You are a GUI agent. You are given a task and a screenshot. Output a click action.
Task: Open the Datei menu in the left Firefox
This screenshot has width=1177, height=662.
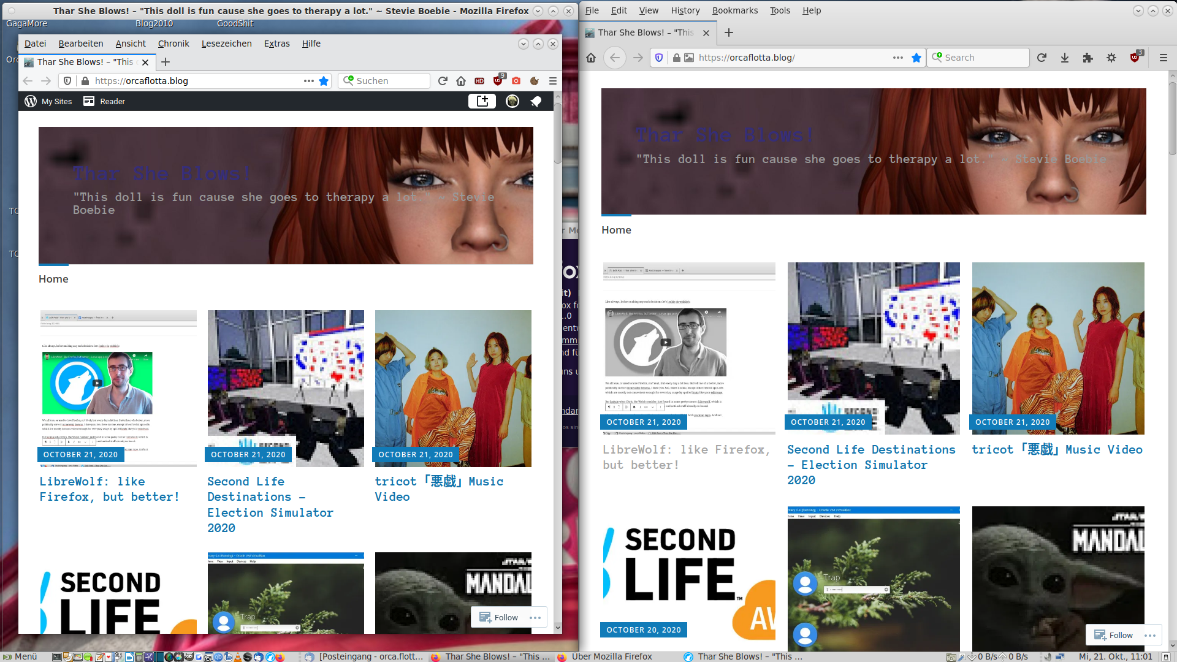35,44
